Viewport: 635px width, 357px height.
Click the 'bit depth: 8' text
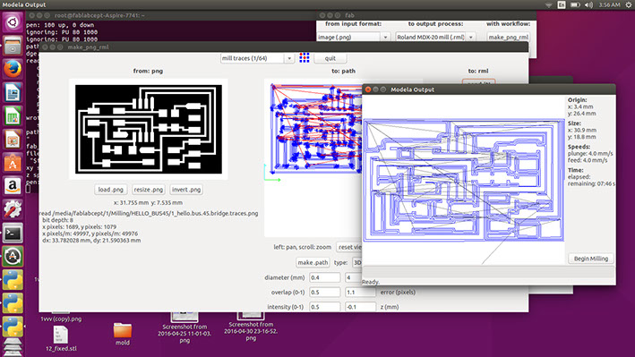(x=57, y=220)
